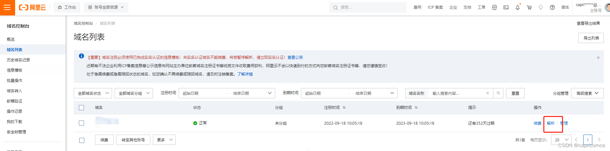
Task: Dismiss the important notice banner
Action: pyautogui.click(x=598, y=58)
